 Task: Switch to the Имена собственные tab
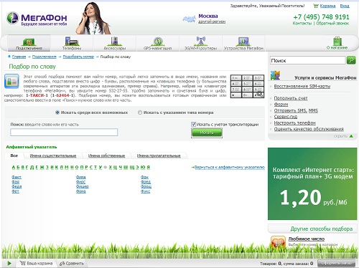[x=106, y=155]
